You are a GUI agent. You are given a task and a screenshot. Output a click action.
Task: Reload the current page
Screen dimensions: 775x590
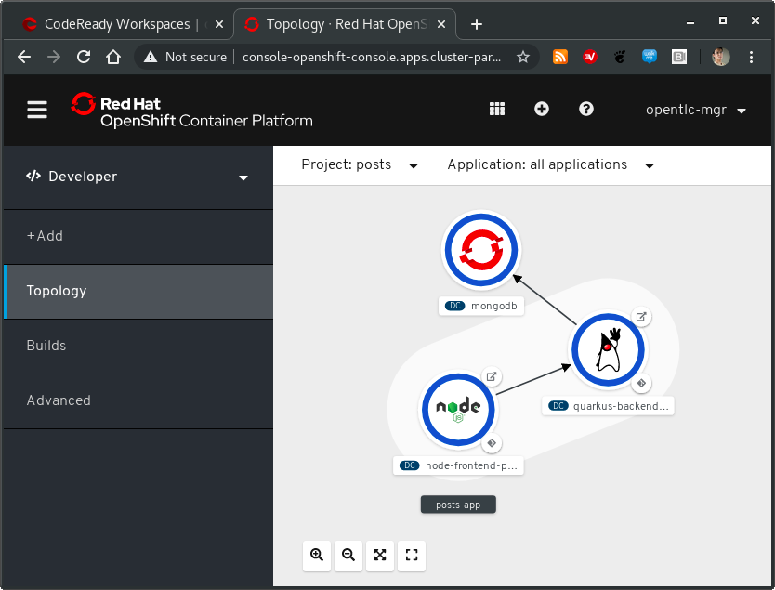84,58
